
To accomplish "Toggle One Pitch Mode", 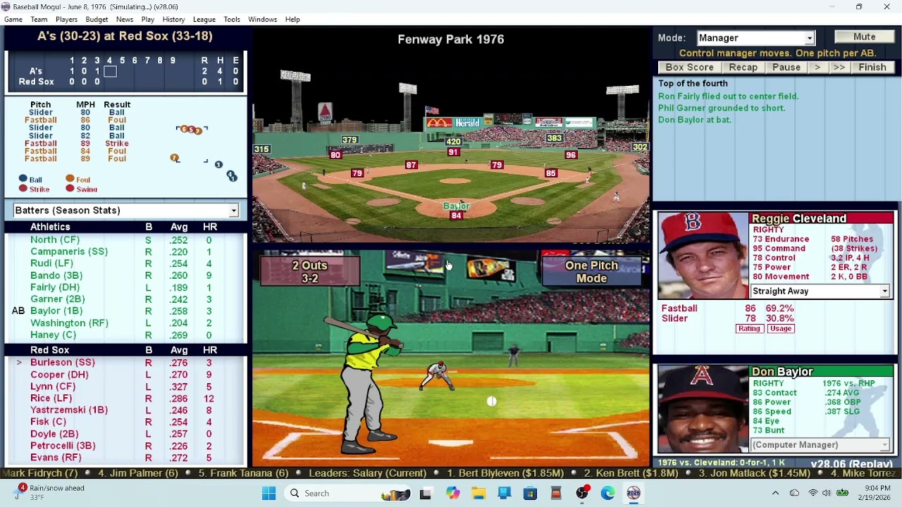I will pos(591,272).
